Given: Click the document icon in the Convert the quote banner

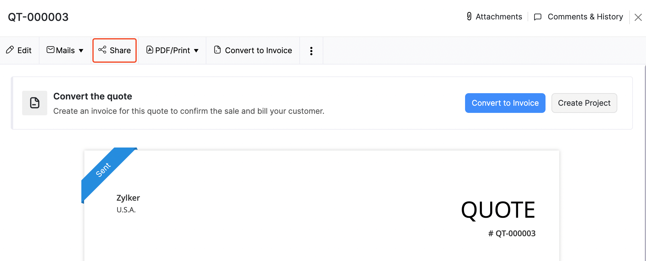Looking at the screenshot, I should click(x=35, y=103).
